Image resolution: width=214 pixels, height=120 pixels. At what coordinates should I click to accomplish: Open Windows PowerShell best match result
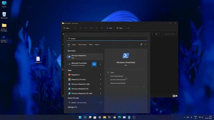click(85, 57)
